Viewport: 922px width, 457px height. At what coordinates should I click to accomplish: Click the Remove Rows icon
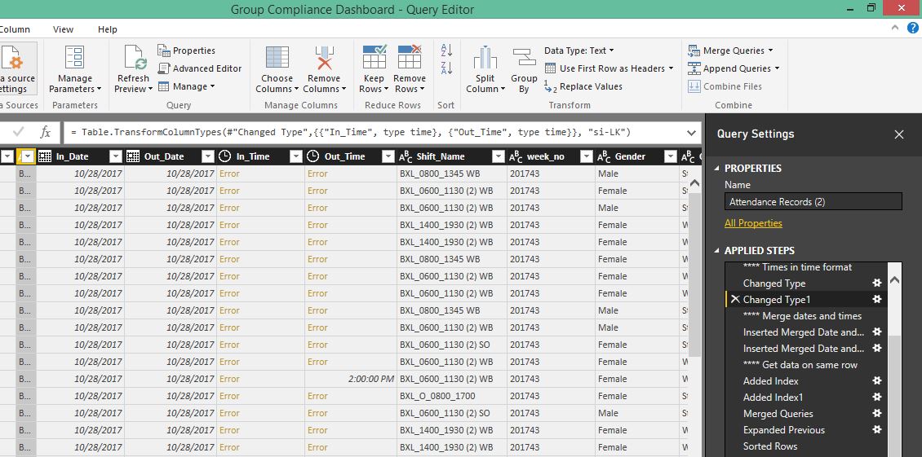tap(410, 57)
